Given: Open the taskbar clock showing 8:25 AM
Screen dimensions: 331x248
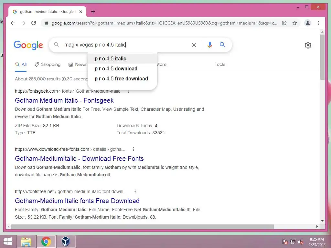Looking at the screenshot, I should (x=317, y=242).
